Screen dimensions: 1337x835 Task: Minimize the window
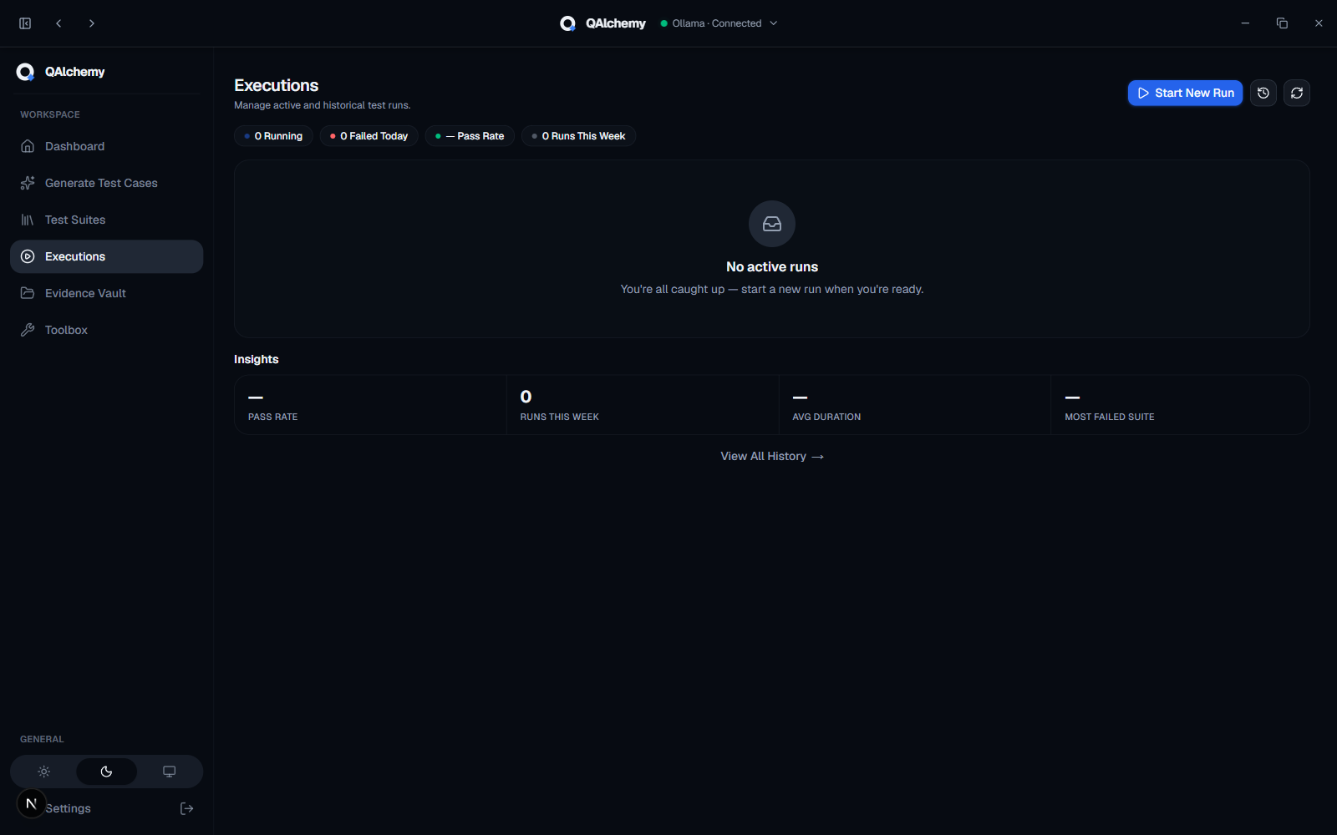pos(1245,23)
